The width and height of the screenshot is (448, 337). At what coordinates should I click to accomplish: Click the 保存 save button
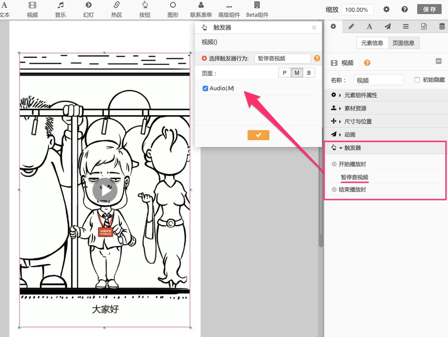coord(429,10)
